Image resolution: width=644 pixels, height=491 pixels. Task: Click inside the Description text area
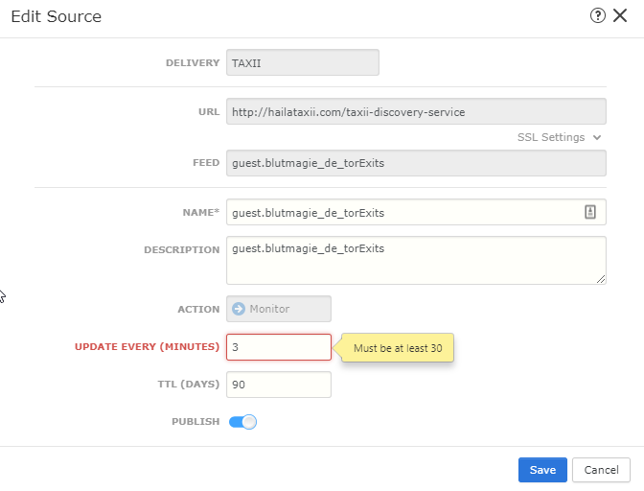coord(416,260)
